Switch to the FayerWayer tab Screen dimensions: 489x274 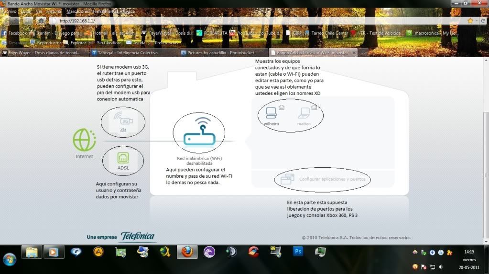pyautogui.click(x=45, y=52)
